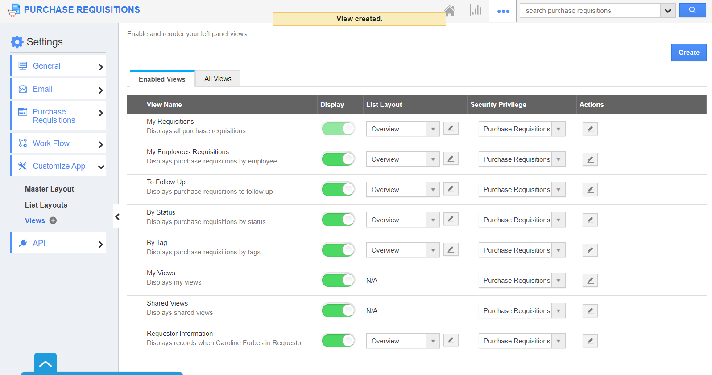Open List Layouts in sidebar
The height and width of the screenshot is (375, 712).
click(46, 205)
